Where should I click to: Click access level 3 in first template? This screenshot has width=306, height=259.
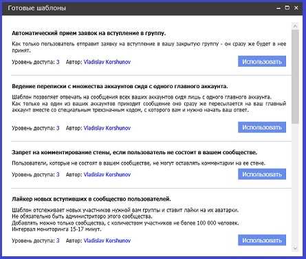(58, 62)
